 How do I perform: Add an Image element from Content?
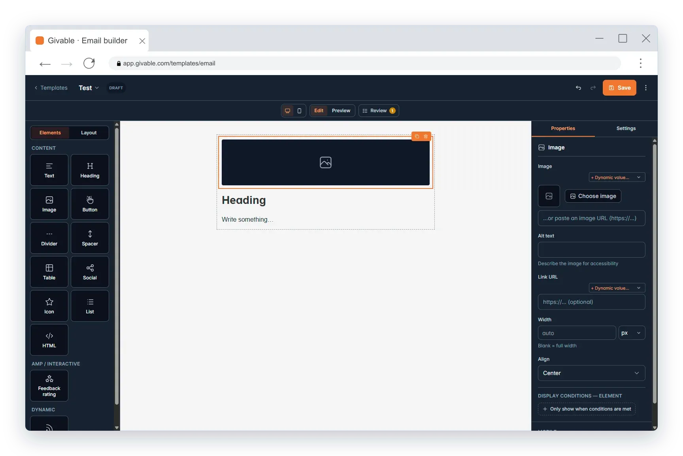[49, 204]
